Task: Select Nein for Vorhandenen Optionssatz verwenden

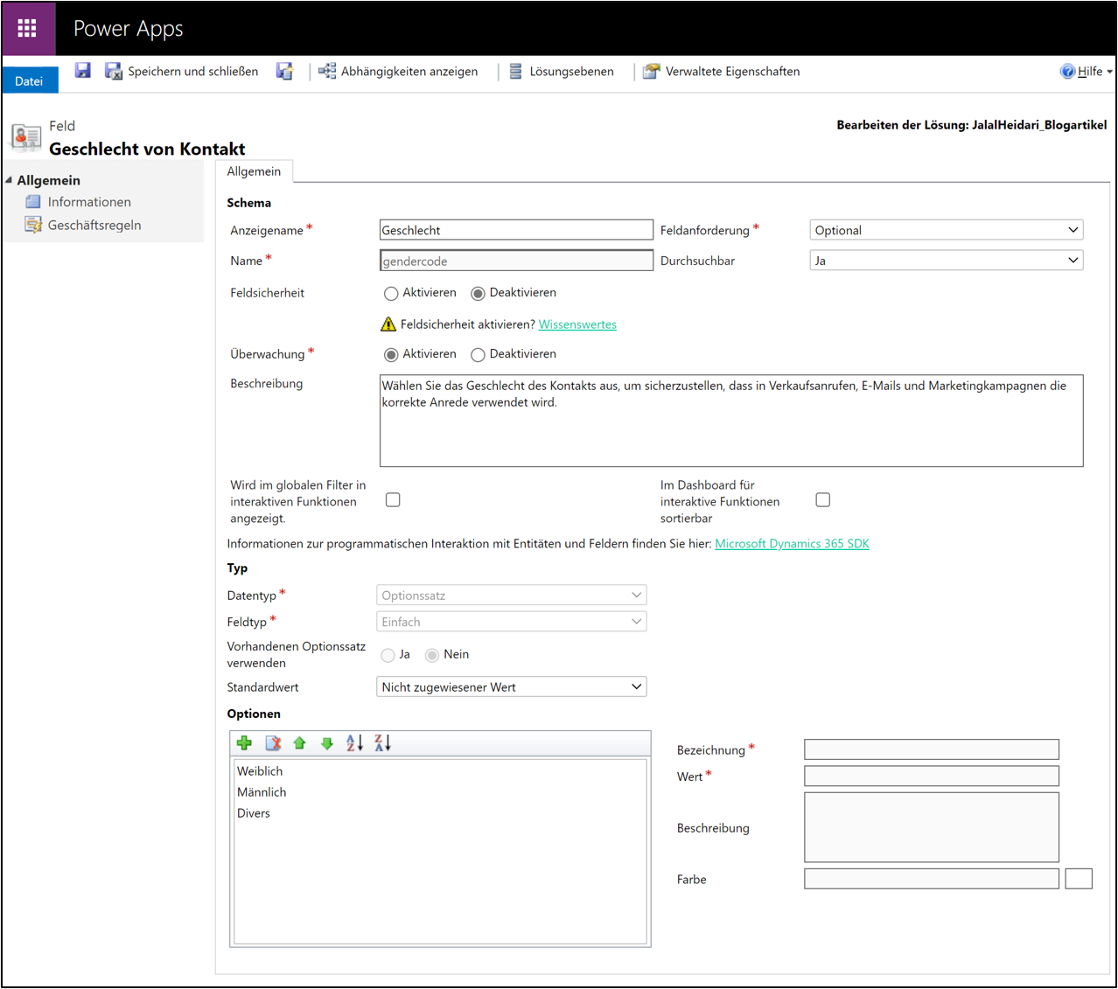Action: pyautogui.click(x=432, y=655)
